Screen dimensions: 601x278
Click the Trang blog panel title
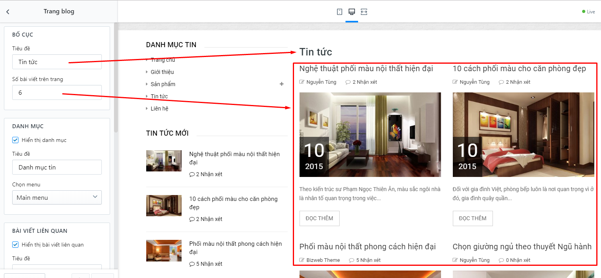click(x=59, y=11)
